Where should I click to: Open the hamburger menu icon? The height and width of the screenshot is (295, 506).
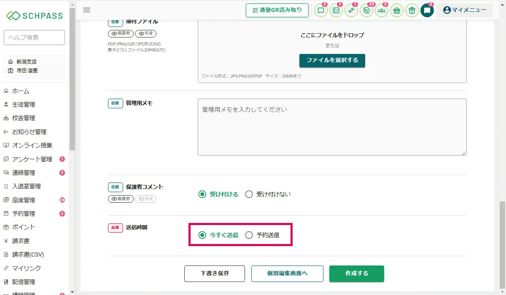(x=86, y=10)
